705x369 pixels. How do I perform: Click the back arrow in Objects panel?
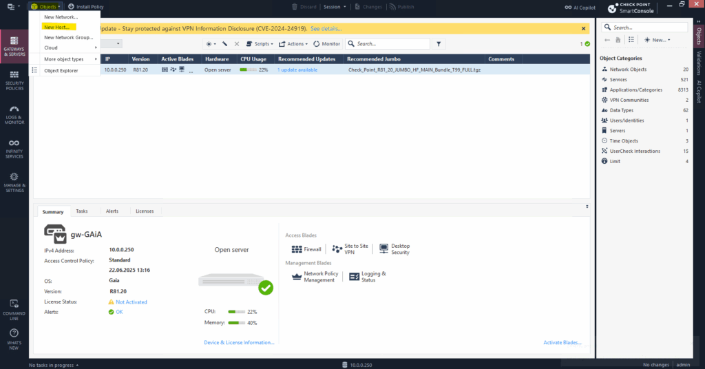[x=607, y=40]
